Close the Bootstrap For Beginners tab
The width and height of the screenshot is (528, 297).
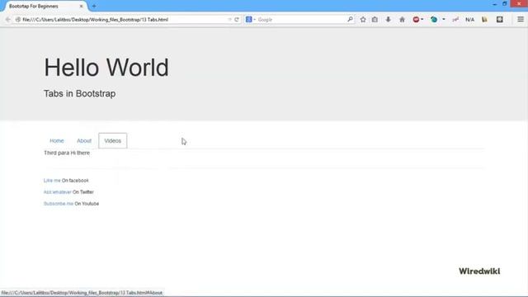tap(81, 6)
